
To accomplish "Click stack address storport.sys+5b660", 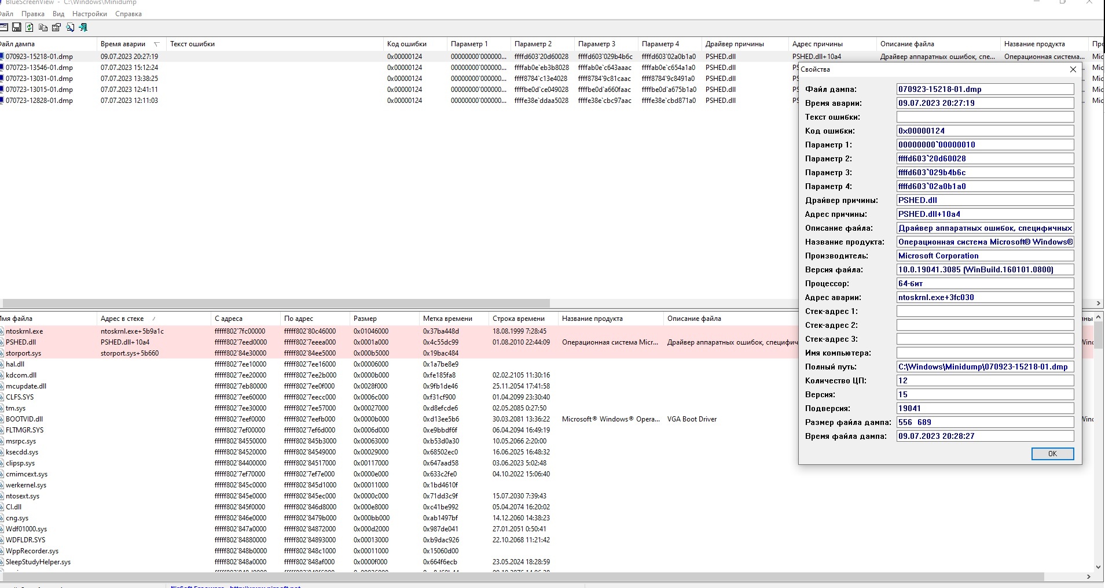I will coord(130,353).
